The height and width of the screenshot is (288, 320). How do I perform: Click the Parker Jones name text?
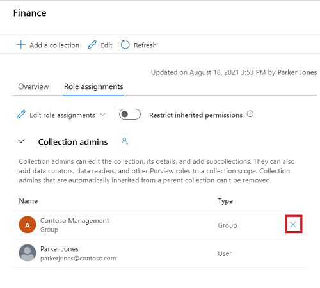(x=60, y=249)
